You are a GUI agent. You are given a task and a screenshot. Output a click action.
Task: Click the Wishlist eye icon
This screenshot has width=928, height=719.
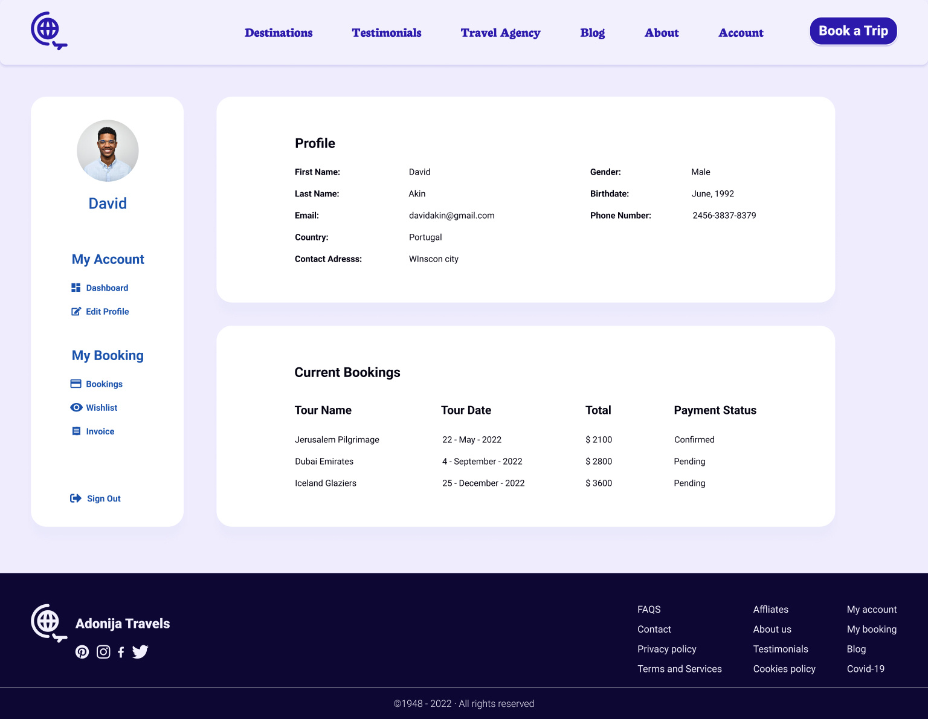pyautogui.click(x=76, y=407)
